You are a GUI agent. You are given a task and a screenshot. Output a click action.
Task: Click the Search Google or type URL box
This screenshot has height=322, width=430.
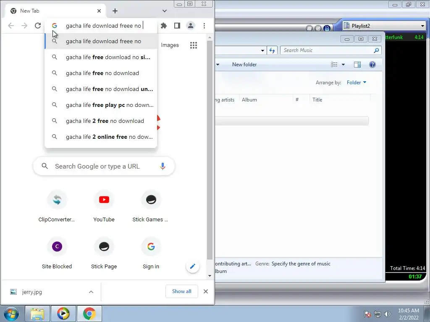(104, 166)
